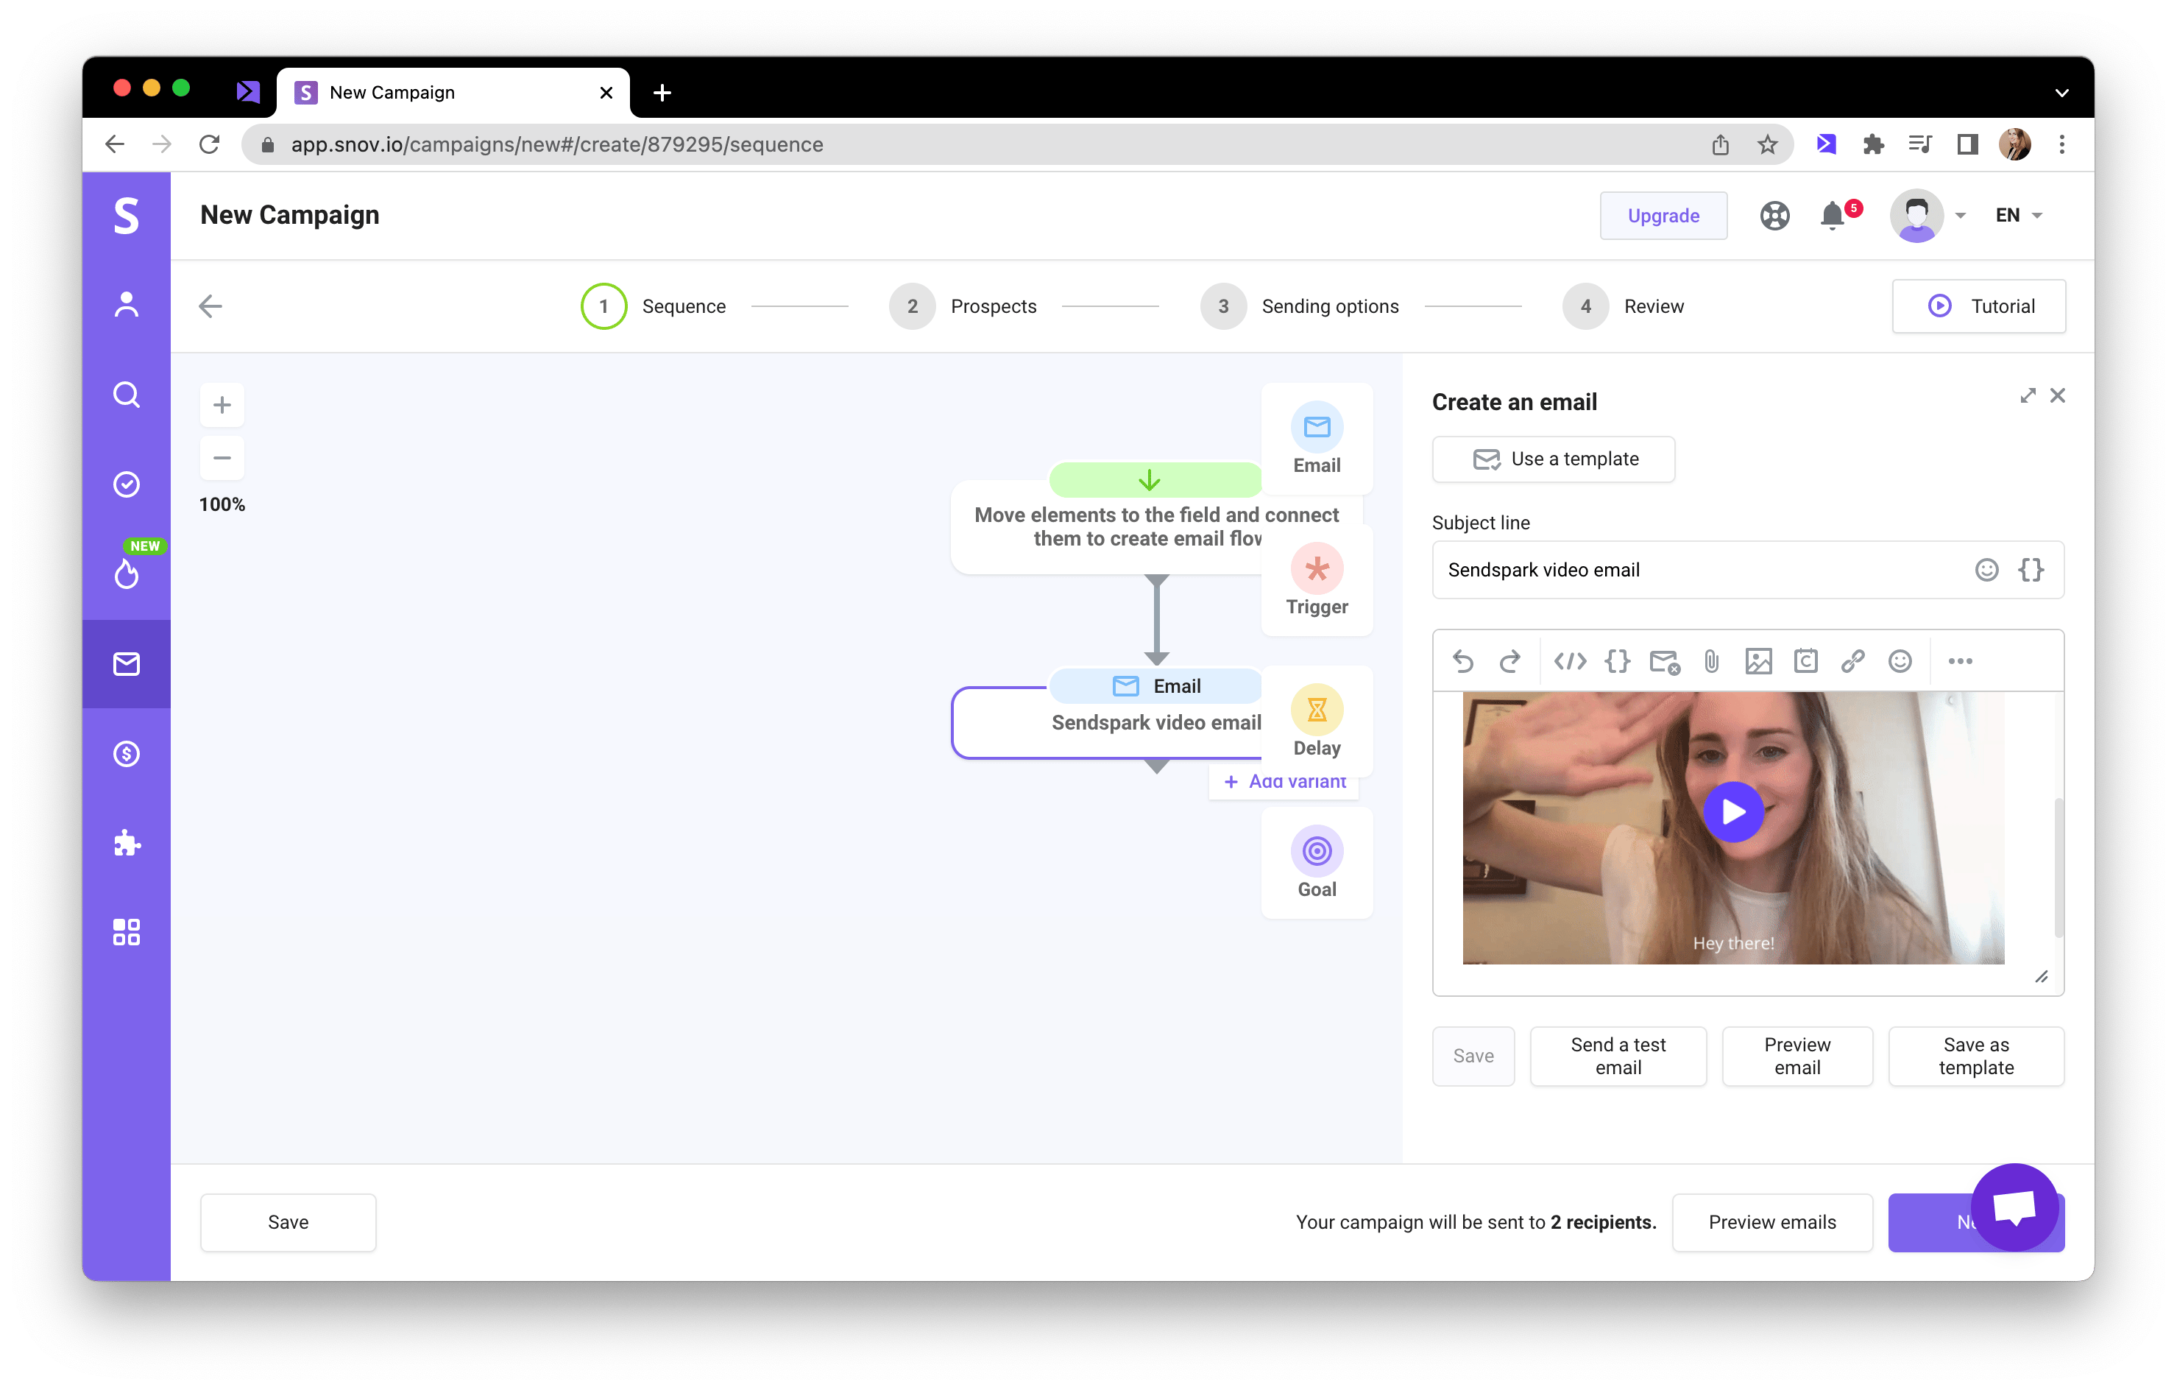Screen dimensions: 2177x1390
Task: Click the Upgrade button
Action: (x=1663, y=215)
